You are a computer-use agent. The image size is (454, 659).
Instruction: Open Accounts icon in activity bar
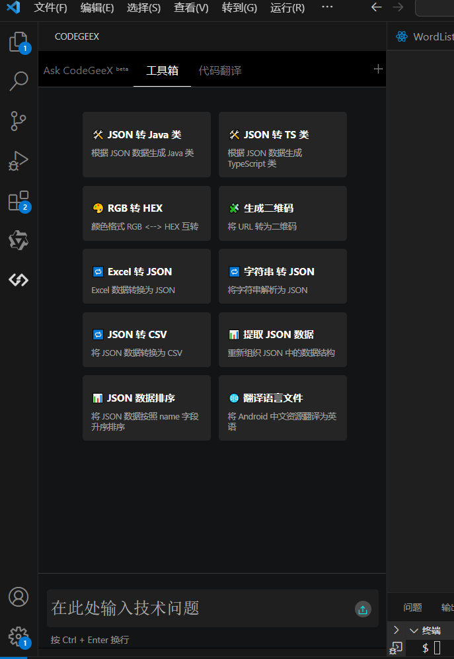(19, 596)
